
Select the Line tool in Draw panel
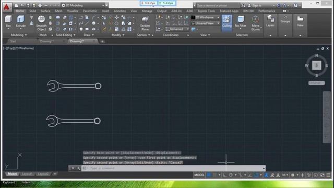point(87,23)
